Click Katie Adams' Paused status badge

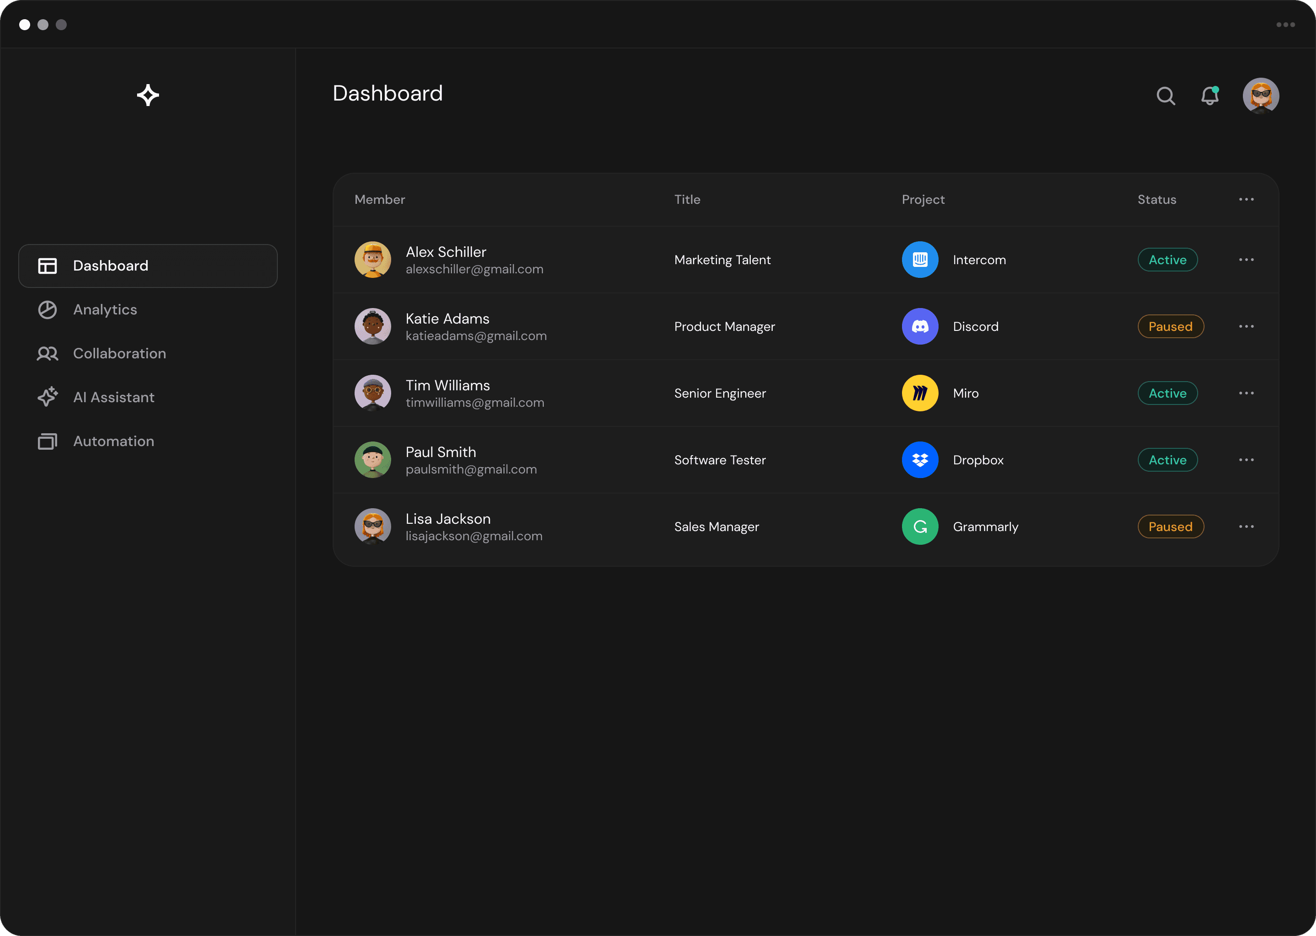1170,327
